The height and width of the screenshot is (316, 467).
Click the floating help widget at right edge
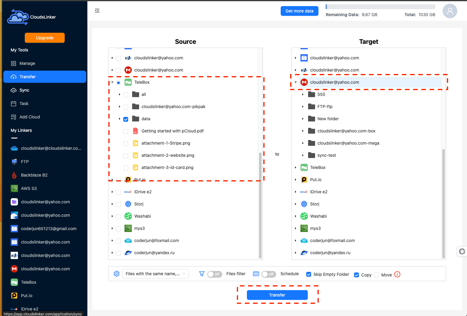tap(462, 251)
